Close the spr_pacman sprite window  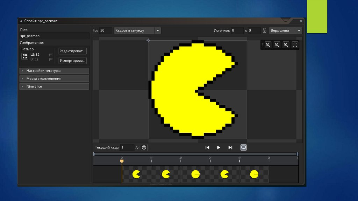click(x=301, y=21)
